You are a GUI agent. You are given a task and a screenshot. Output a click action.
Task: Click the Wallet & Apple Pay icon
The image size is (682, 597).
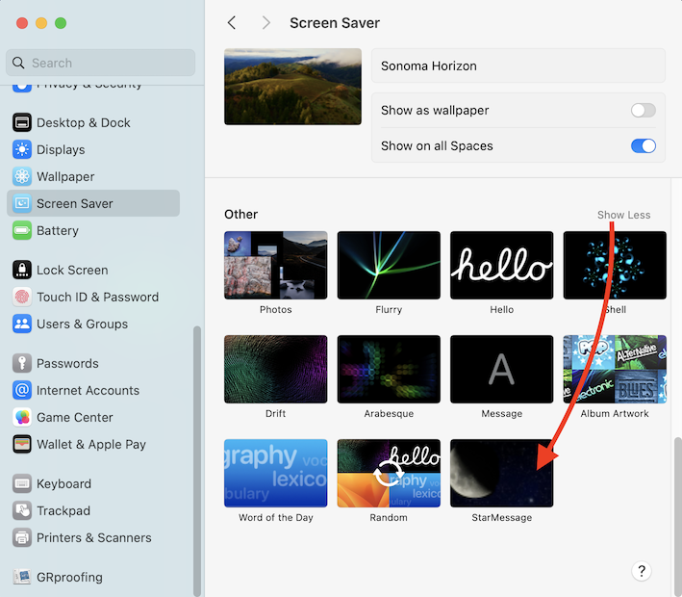click(x=22, y=444)
